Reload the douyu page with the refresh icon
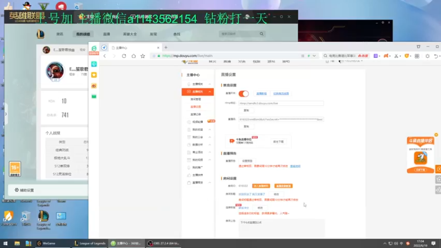Viewport: 441px width, 248px height. click(123, 56)
